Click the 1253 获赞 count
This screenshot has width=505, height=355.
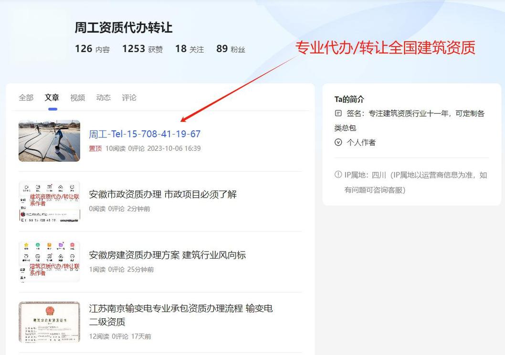coord(142,49)
